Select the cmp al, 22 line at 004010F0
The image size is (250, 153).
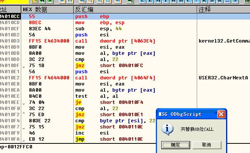(x=97, y=109)
